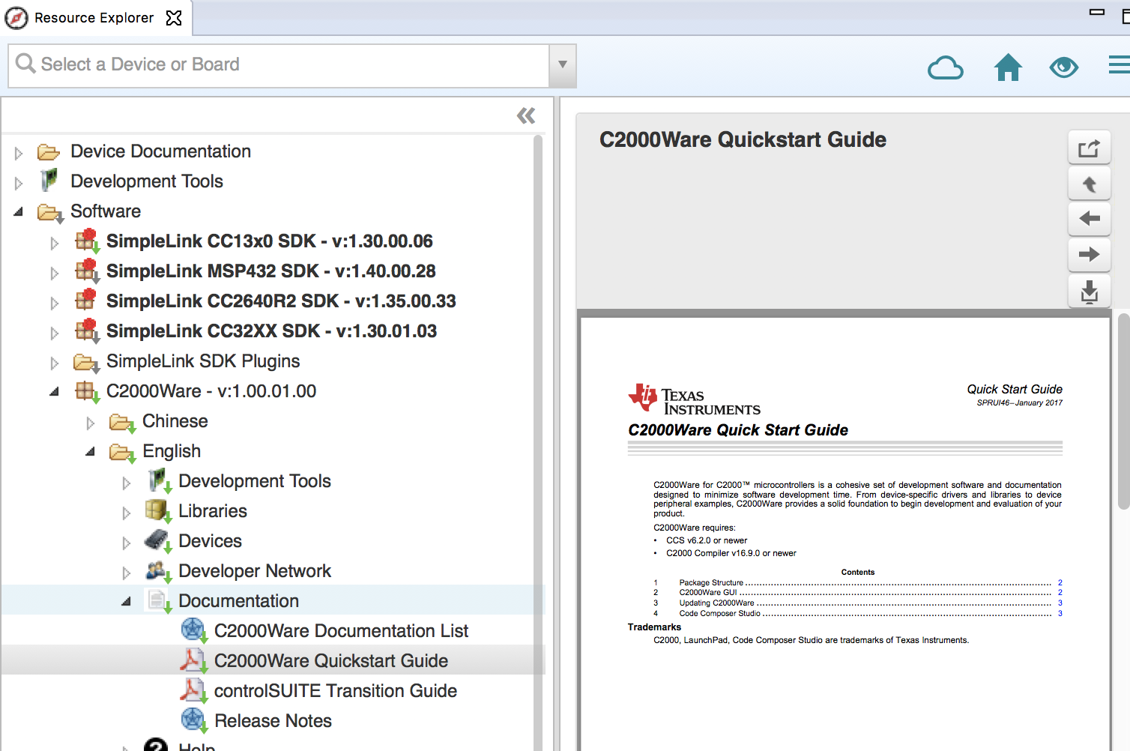Click the SimpleLink CC32XX SDK package icon
Image resolution: width=1130 pixels, height=751 pixels.
(x=88, y=331)
